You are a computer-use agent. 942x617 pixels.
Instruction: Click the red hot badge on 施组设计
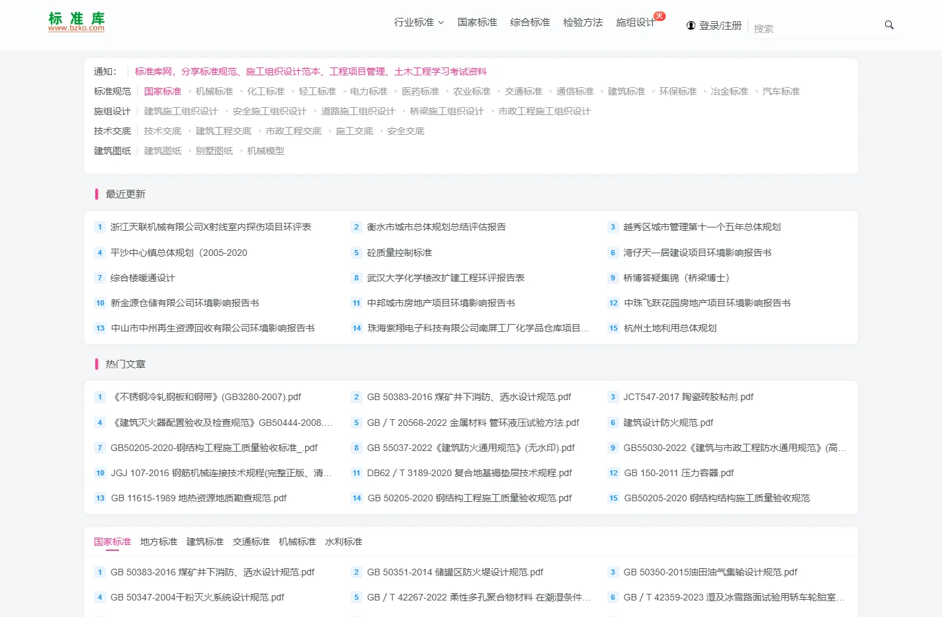[x=660, y=16]
